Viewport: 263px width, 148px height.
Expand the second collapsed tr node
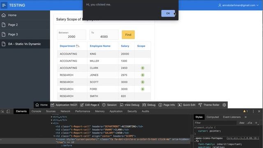[52, 120]
